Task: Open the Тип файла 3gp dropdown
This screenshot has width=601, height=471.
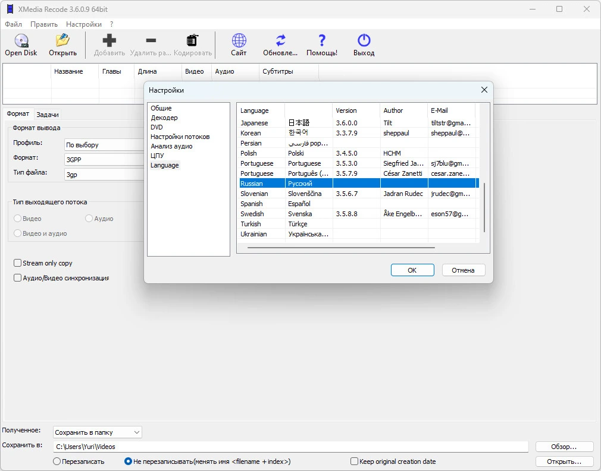Action: tap(104, 175)
